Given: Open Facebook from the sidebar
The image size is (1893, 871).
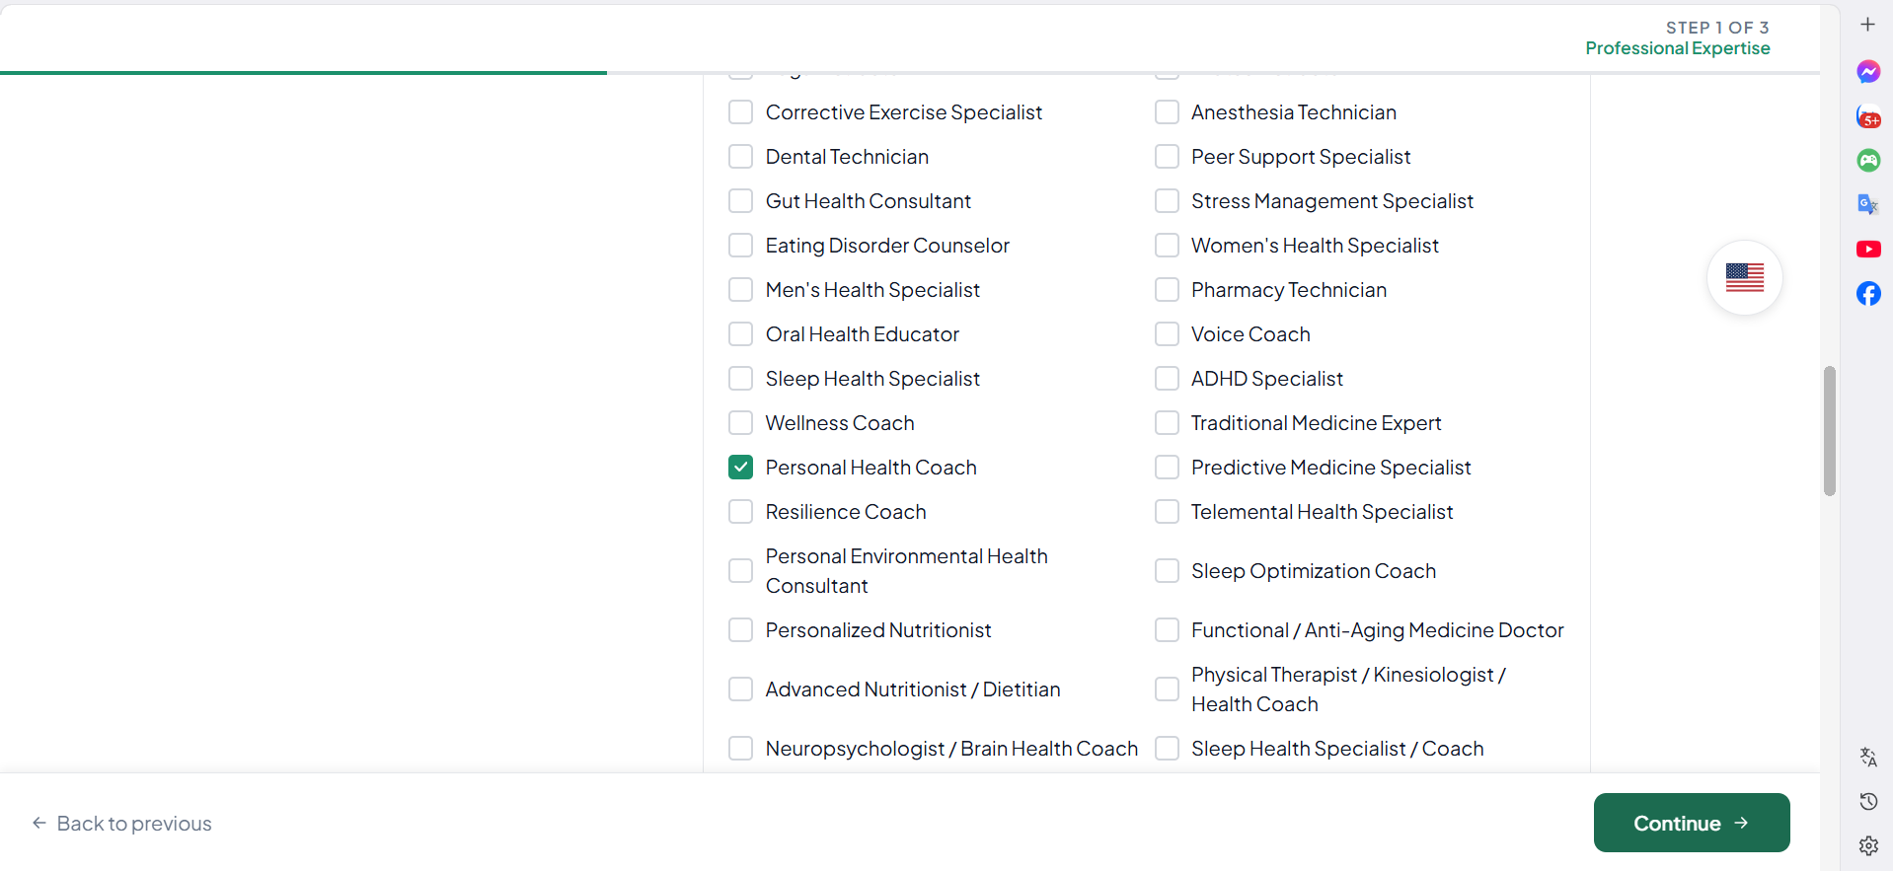Looking at the screenshot, I should (x=1868, y=293).
